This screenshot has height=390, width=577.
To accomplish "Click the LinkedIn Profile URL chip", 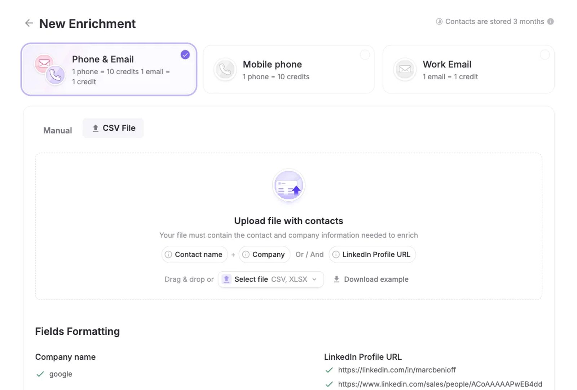I will tap(372, 255).
